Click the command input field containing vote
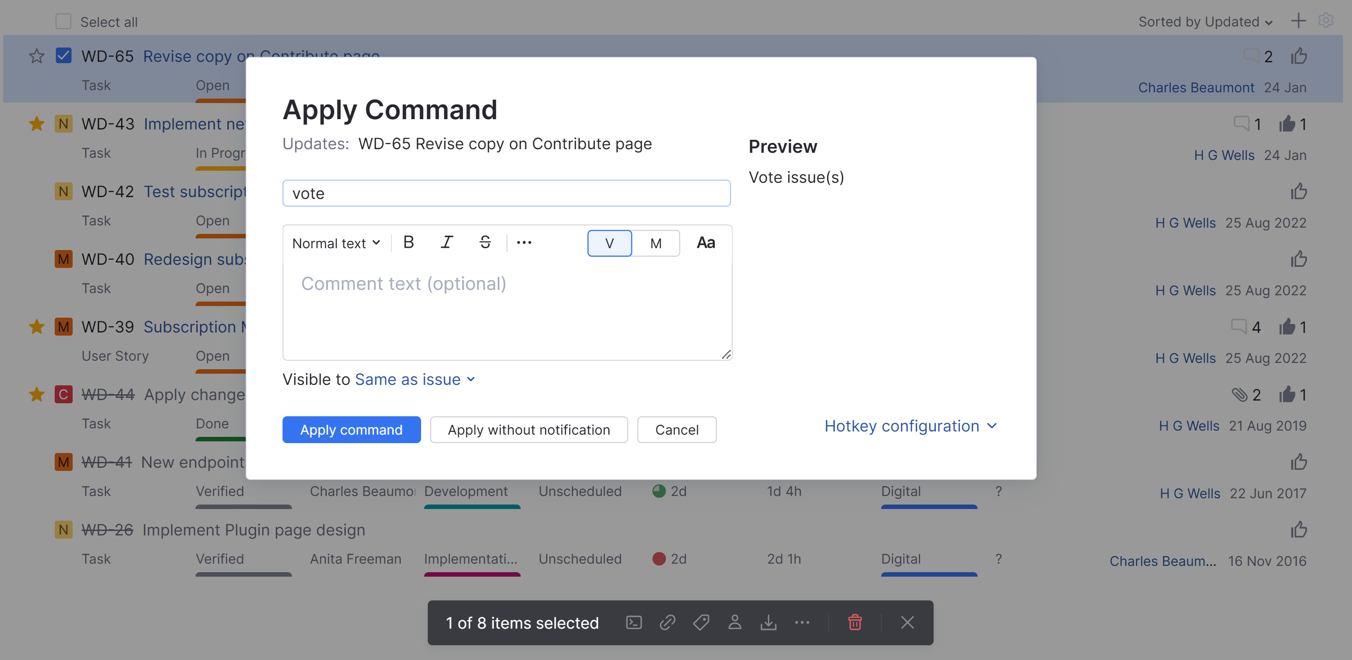This screenshot has width=1352, height=660. (x=506, y=194)
